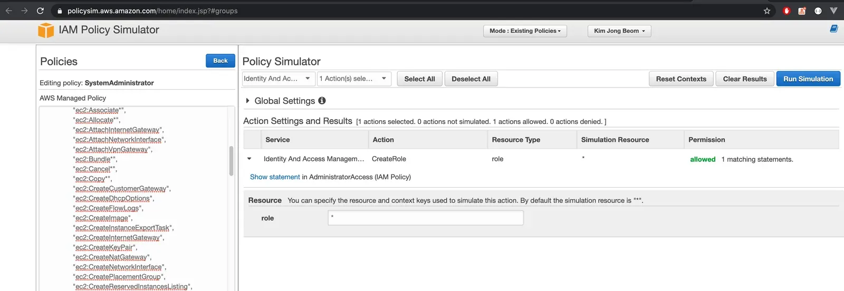Collapse the CreateRole result row
This screenshot has width=844, height=291.
[250, 159]
